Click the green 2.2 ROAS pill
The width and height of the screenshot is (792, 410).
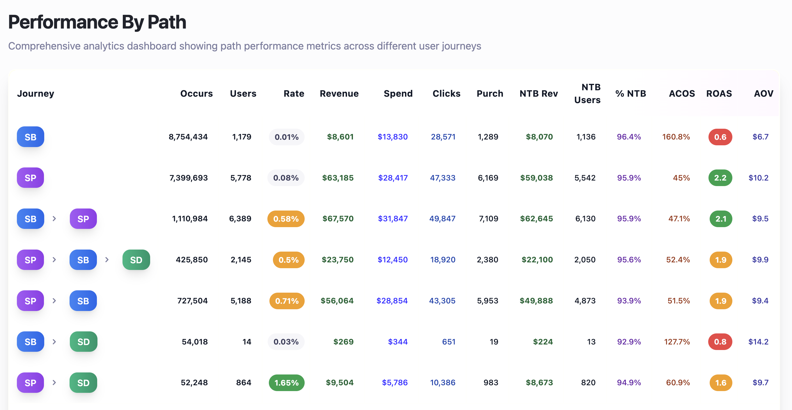[720, 178]
